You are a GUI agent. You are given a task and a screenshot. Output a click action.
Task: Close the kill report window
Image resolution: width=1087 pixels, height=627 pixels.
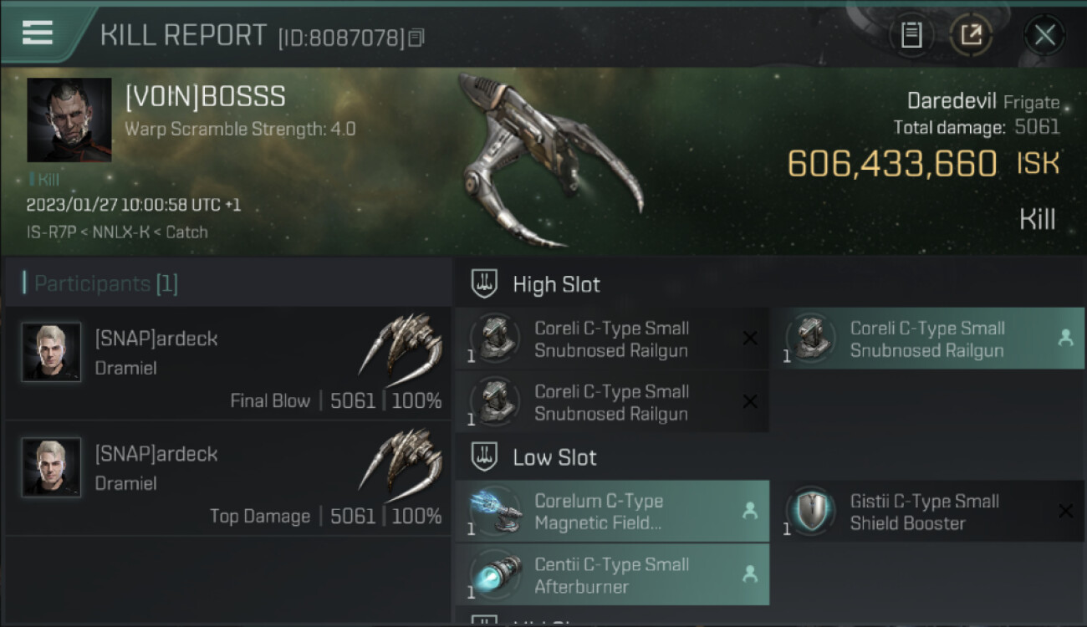coord(1044,35)
